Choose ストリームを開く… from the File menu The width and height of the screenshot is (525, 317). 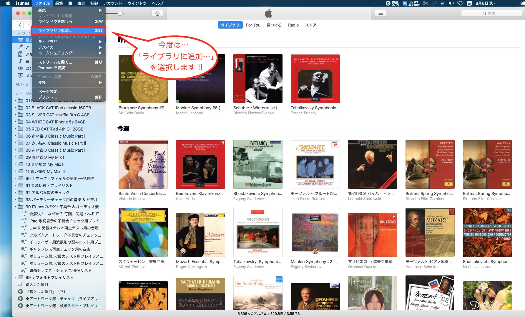pyautogui.click(x=68, y=62)
